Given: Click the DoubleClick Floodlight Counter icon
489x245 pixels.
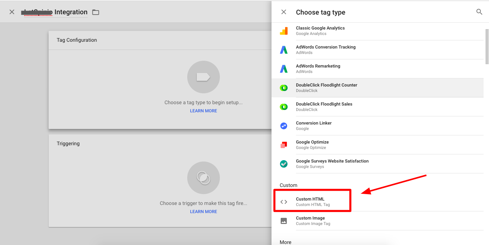Looking at the screenshot, I should coord(284,88).
